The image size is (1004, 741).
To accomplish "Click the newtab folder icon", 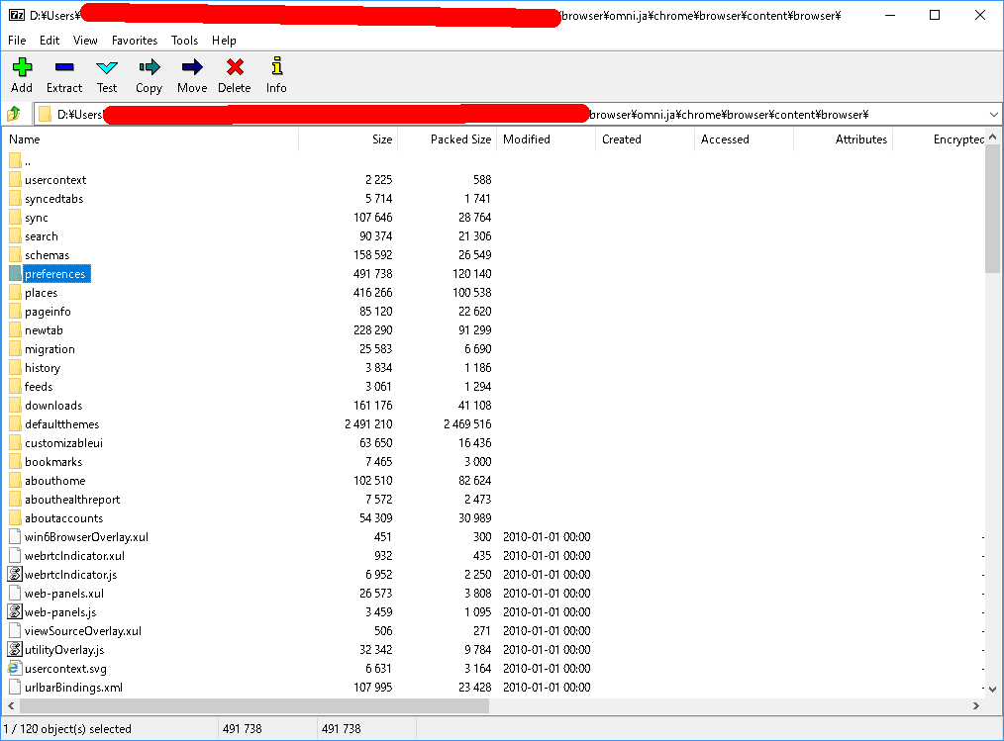I will (x=16, y=329).
